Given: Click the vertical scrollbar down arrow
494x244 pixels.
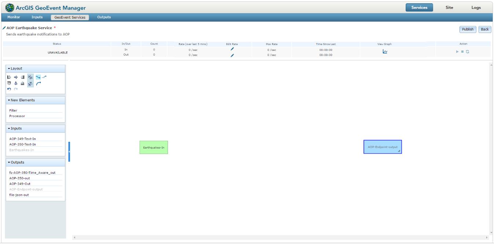Looking at the screenshot, I should [x=491, y=233].
